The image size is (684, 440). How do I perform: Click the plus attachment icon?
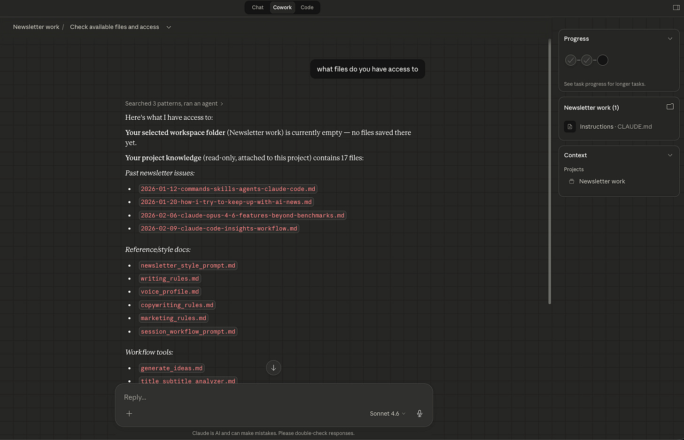click(129, 413)
